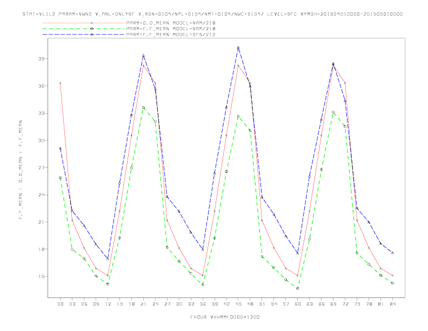This screenshot has width=428, height=331.
Task: Click the x-axis title FHOUR VHHMM:0000>1200
Action: [225, 317]
